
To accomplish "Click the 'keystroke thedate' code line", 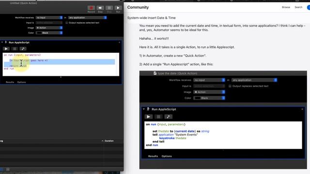I will (x=172, y=138).
